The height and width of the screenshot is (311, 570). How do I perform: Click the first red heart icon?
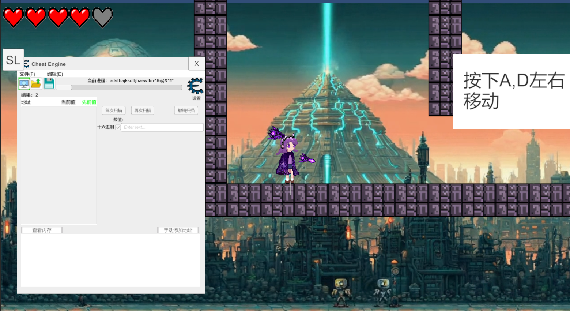[x=14, y=17]
